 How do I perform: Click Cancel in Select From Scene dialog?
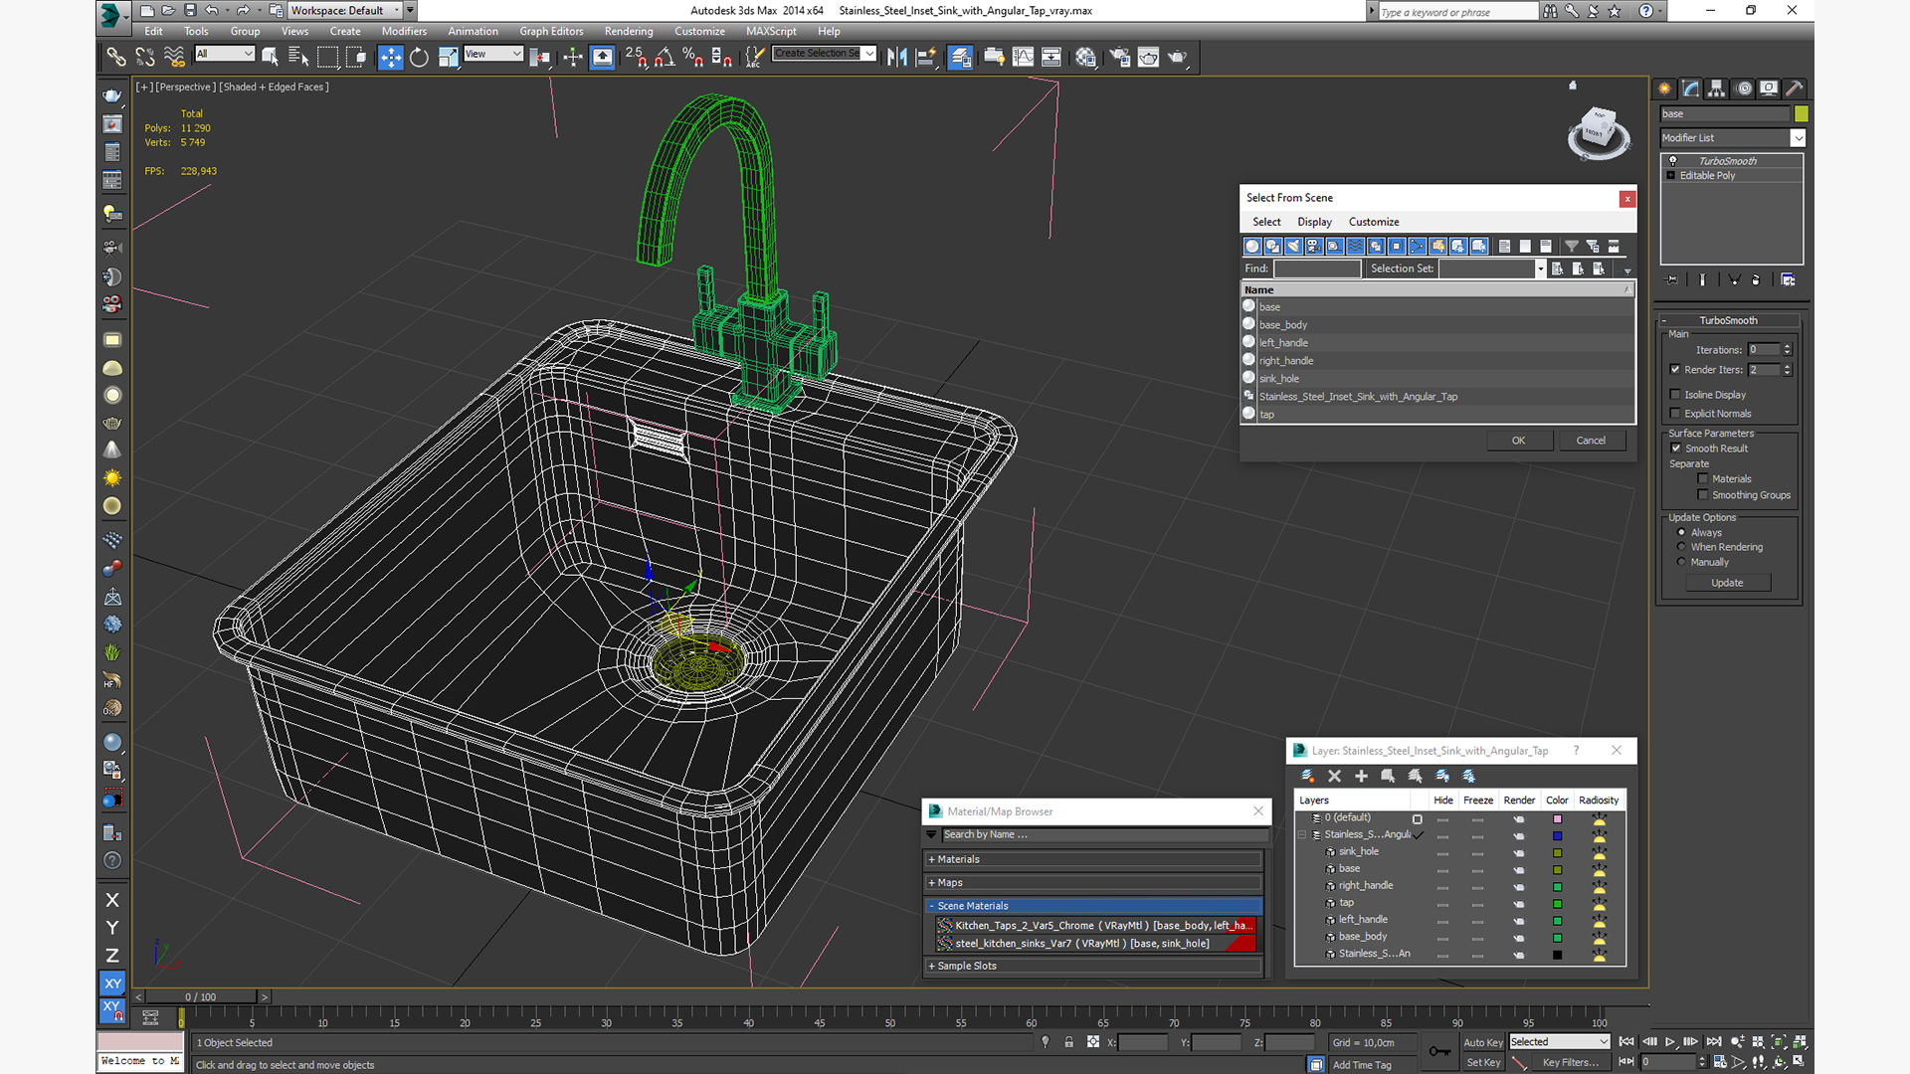point(1591,441)
